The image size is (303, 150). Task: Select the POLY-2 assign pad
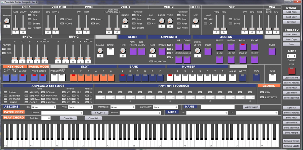click(255, 47)
